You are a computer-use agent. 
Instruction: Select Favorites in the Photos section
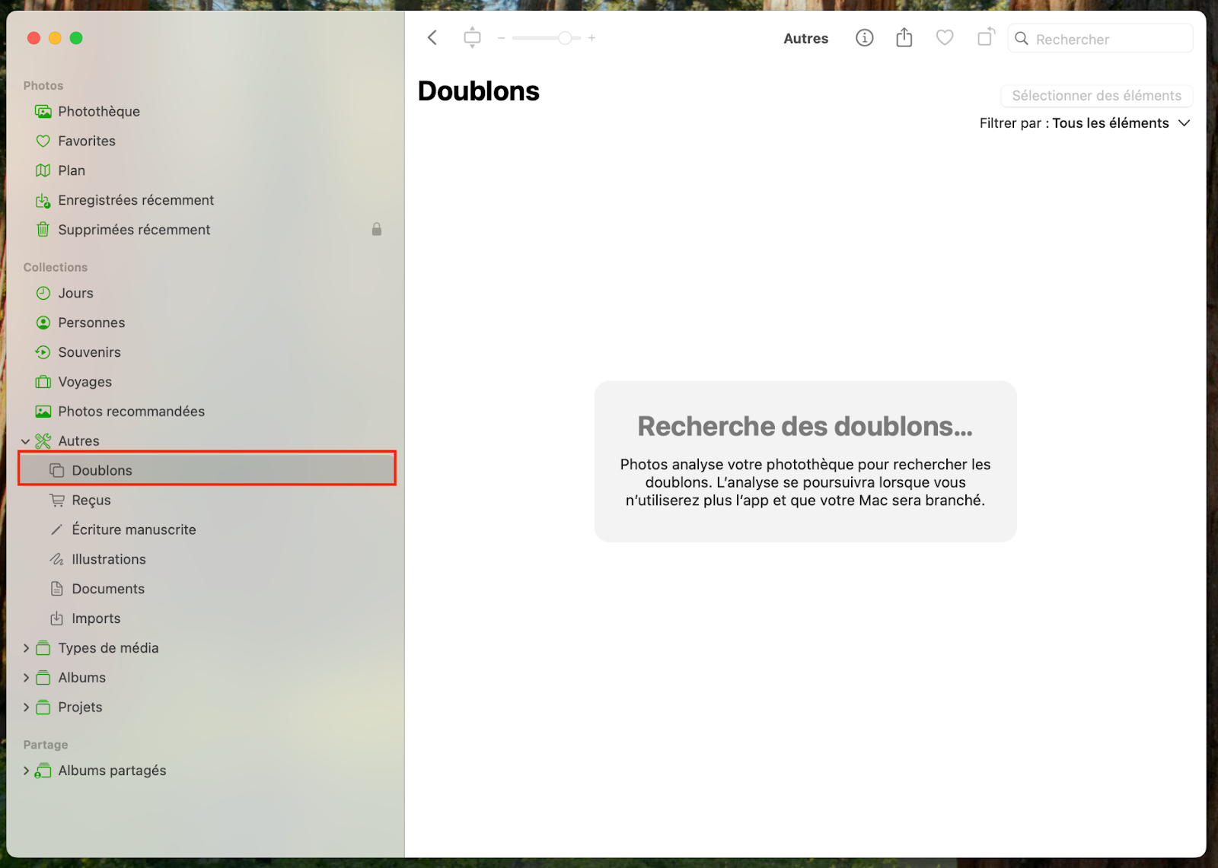[x=86, y=141]
